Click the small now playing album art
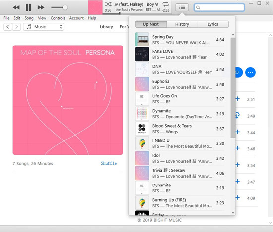The width and height of the screenshot is (273, 232). [95, 7]
